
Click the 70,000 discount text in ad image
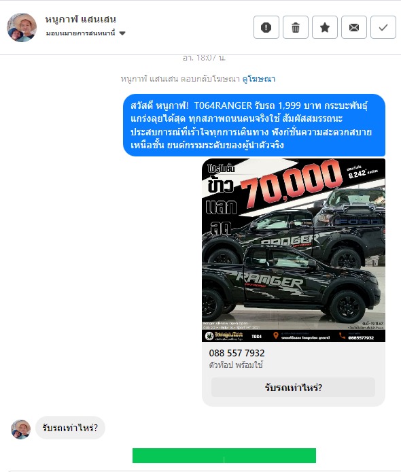(x=291, y=184)
